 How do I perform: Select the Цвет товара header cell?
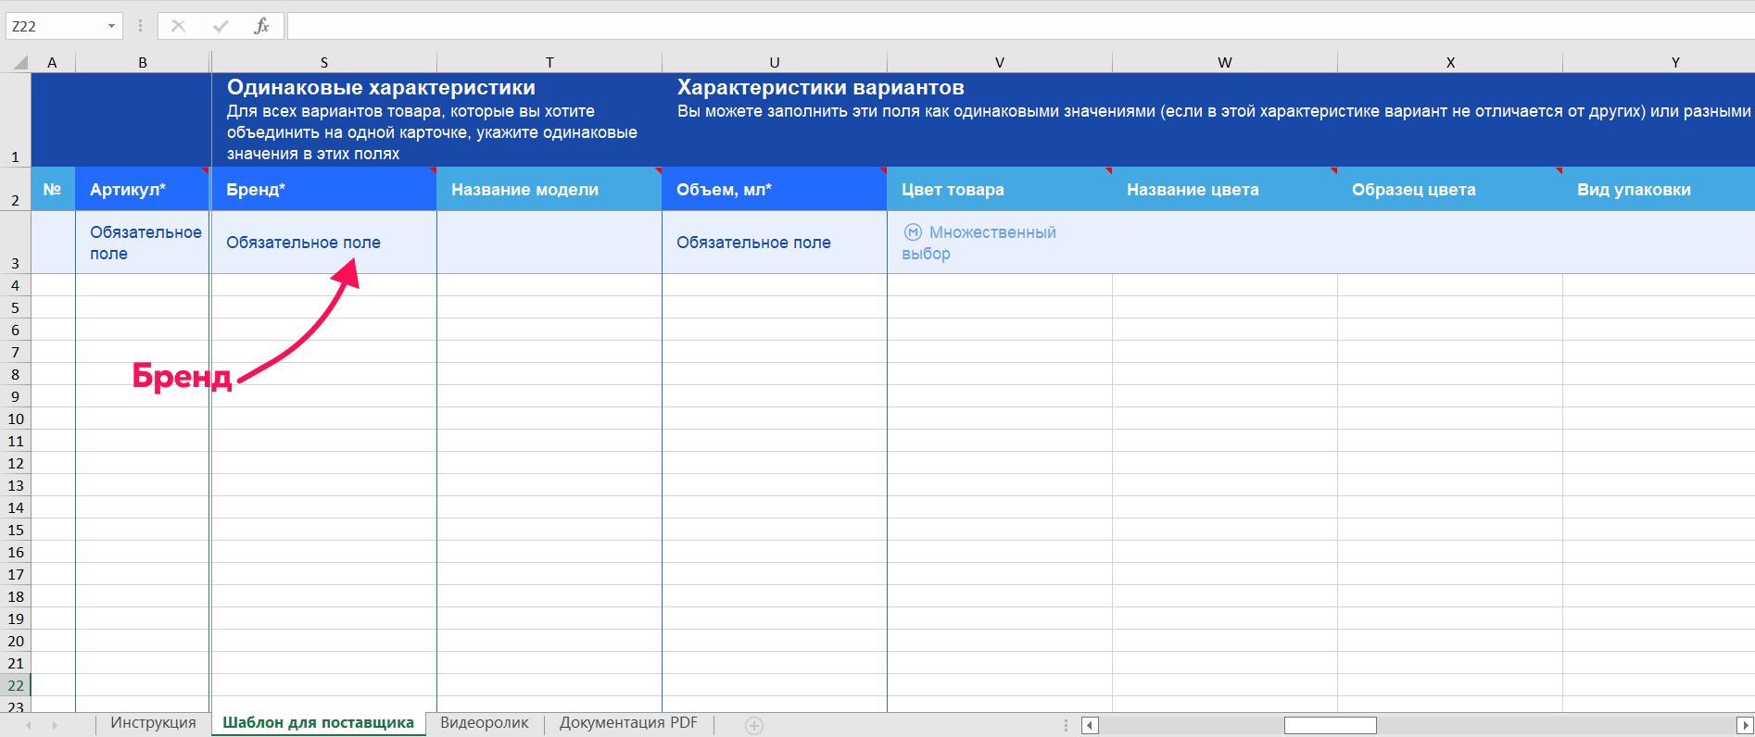pyautogui.click(x=999, y=190)
